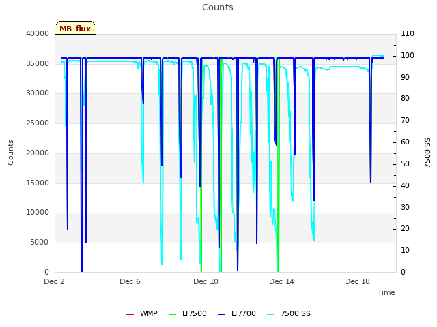Click the Dec 2 x-axis tick label
Viewport: 437px width, 327px height.
pos(54,281)
